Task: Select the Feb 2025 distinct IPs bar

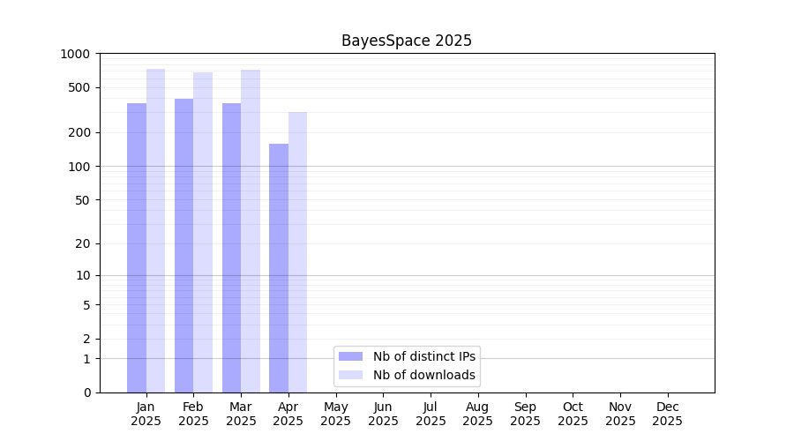Action: tap(184, 245)
